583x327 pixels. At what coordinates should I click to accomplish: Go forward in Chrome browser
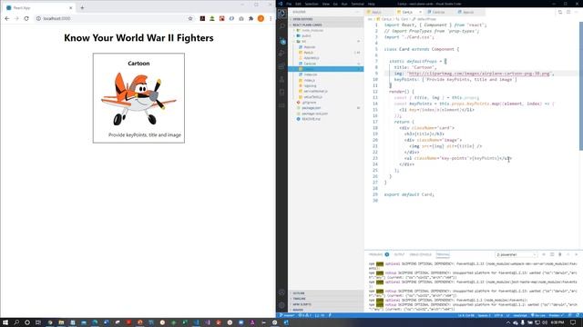coord(16,18)
